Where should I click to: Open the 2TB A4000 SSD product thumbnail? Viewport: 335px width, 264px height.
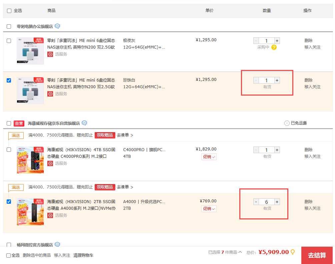click(30, 212)
